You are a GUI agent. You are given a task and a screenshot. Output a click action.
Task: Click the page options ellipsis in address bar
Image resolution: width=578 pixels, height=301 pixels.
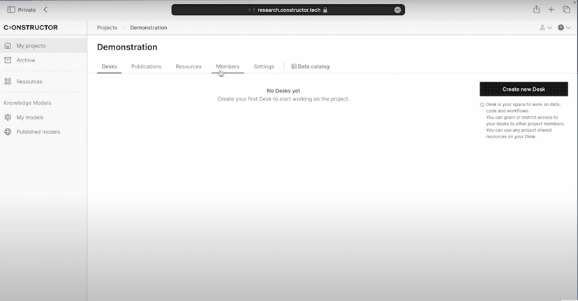click(x=397, y=10)
